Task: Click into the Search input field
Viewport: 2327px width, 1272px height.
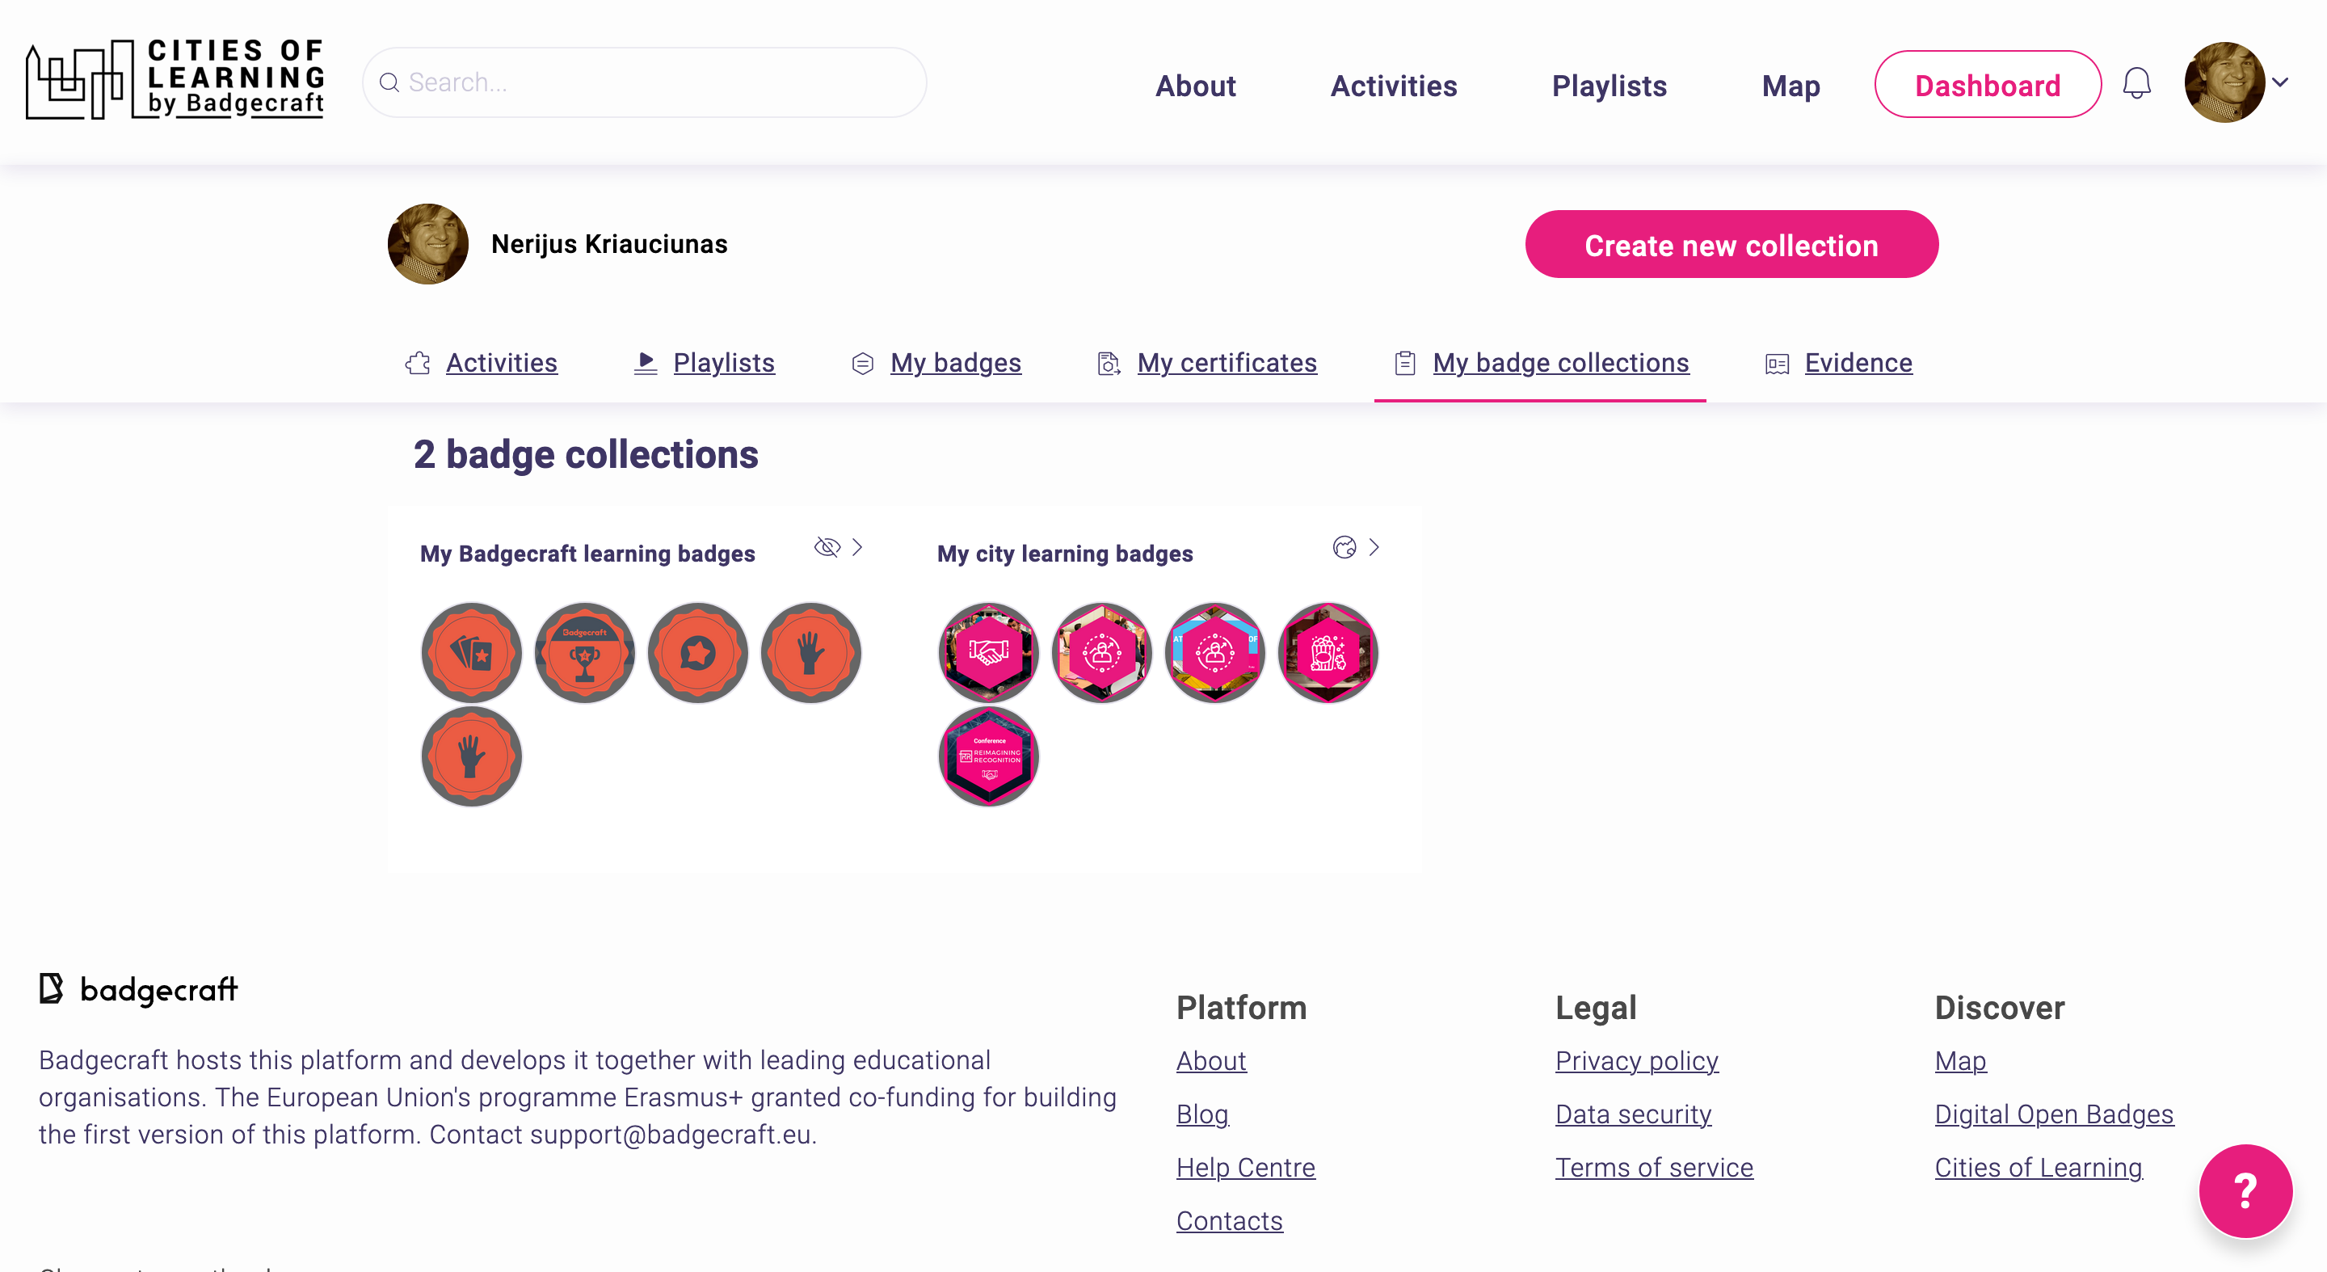Action: tap(645, 83)
